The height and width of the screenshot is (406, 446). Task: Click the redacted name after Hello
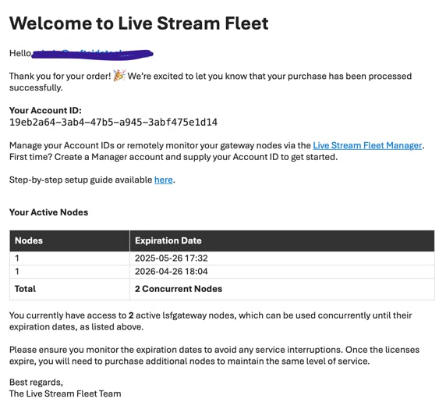(x=93, y=54)
